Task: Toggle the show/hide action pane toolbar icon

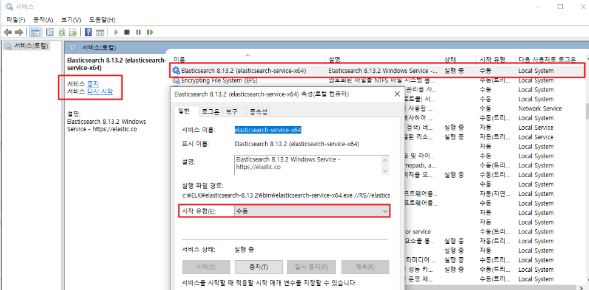Action: pos(100,32)
